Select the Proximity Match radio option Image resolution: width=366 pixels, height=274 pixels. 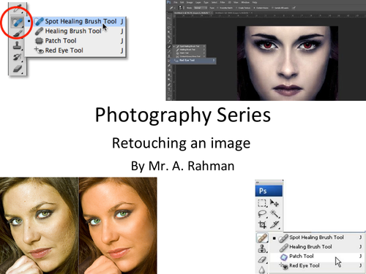coord(225,8)
